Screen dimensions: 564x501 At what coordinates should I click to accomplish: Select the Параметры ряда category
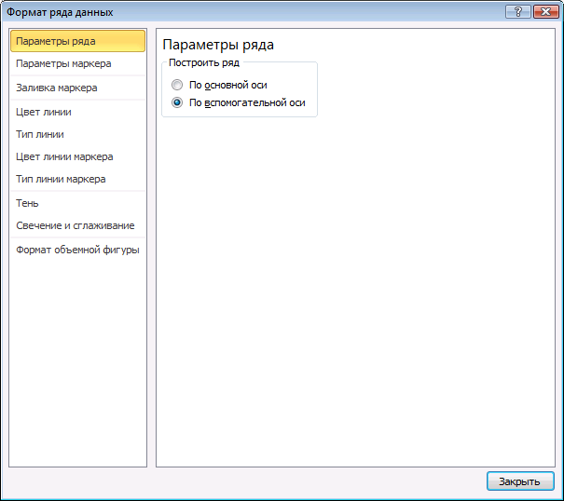click(77, 41)
